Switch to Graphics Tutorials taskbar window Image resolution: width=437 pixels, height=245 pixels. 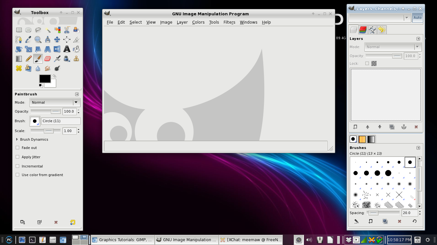pos(122,240)
